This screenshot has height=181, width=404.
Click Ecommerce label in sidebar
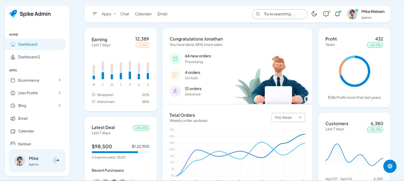click(29, 80)
